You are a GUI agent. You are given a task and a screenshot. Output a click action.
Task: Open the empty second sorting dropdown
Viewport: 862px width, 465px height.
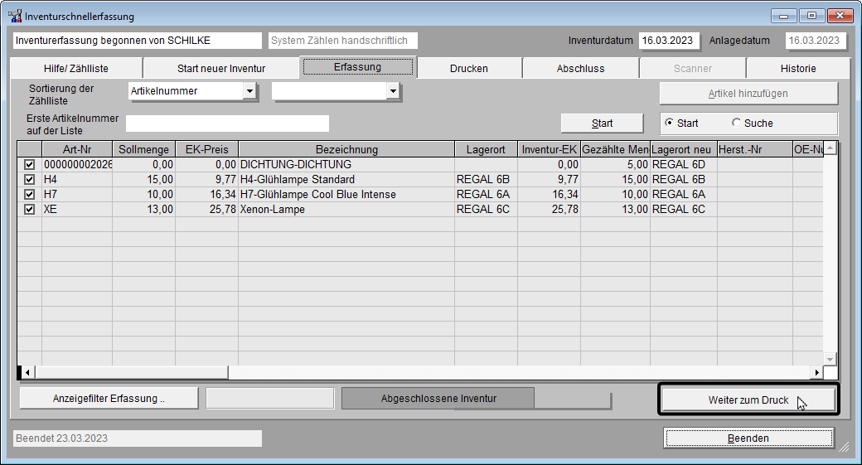(393, 91)
